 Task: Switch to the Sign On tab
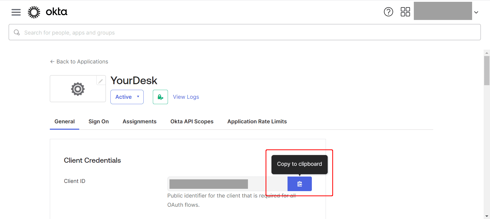coord(99,122)
